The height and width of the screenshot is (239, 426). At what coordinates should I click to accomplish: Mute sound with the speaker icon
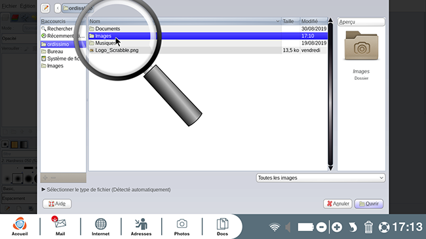pyautogui.click(x=288, y=227)
